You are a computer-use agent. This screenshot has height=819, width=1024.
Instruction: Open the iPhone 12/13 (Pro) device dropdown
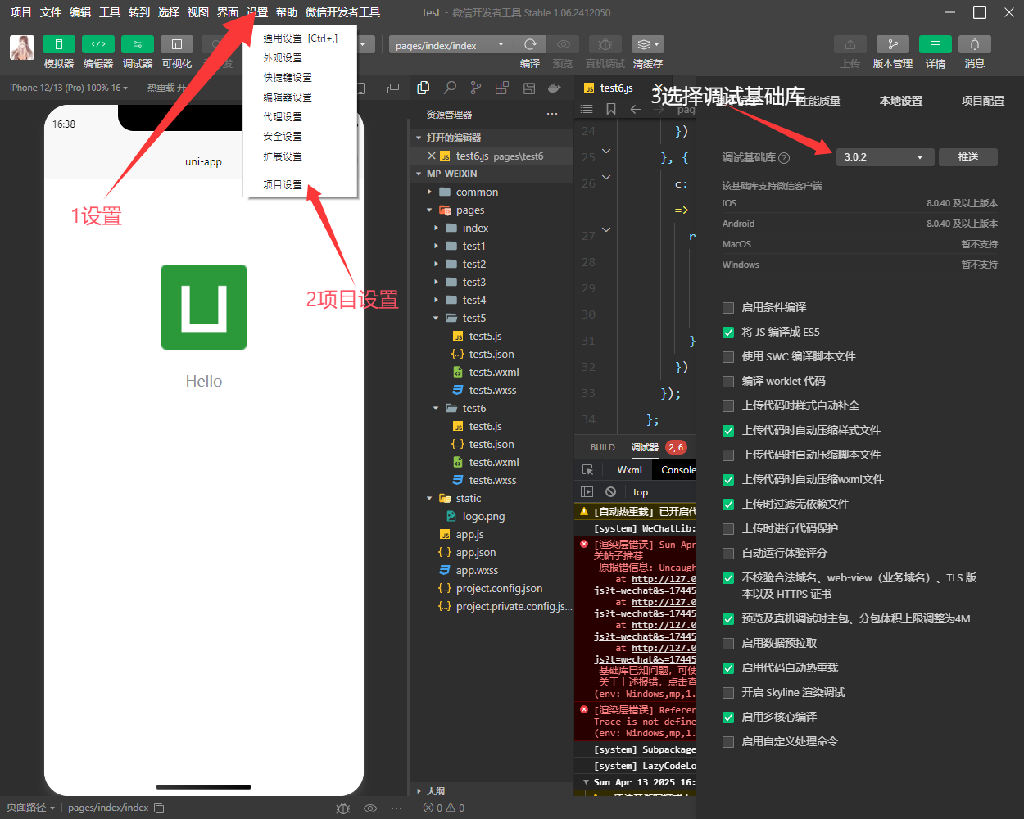(69, 88)
